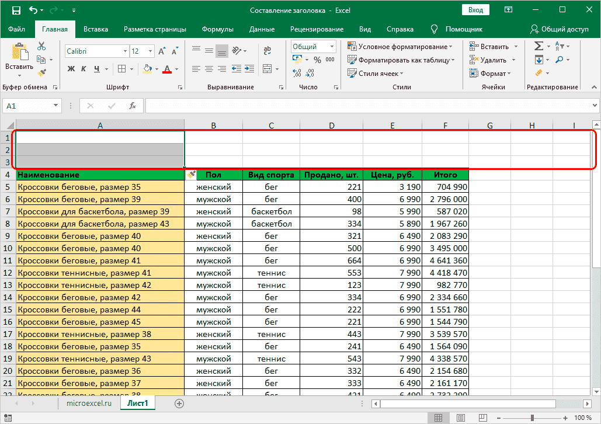
Task: Open the Calibri font name dropdown
Action: (124, 51)
